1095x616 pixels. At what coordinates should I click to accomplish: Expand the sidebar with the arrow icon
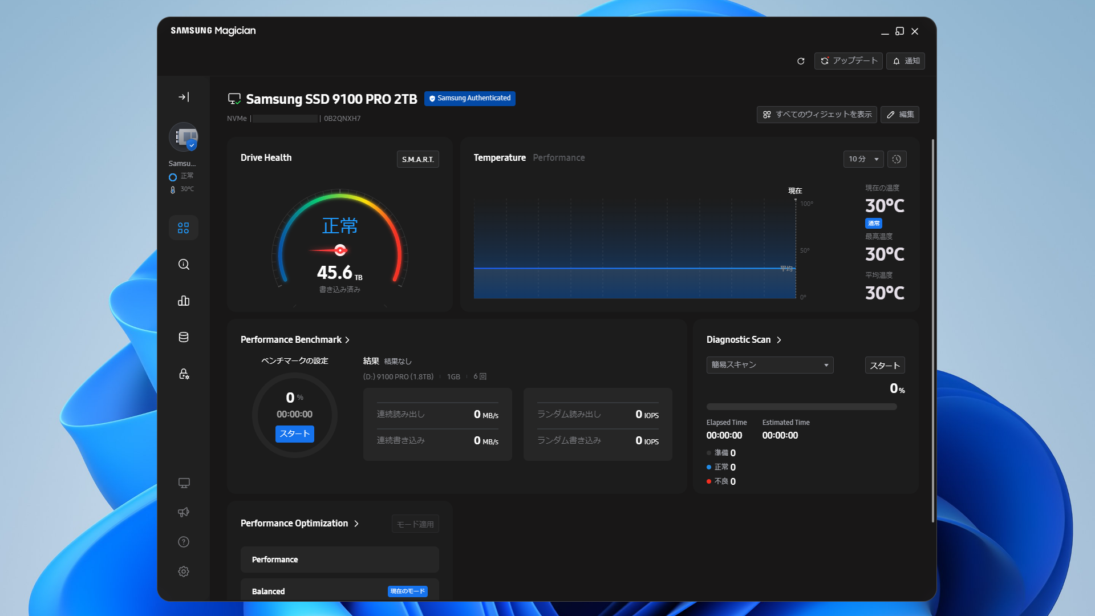(183, 97)
